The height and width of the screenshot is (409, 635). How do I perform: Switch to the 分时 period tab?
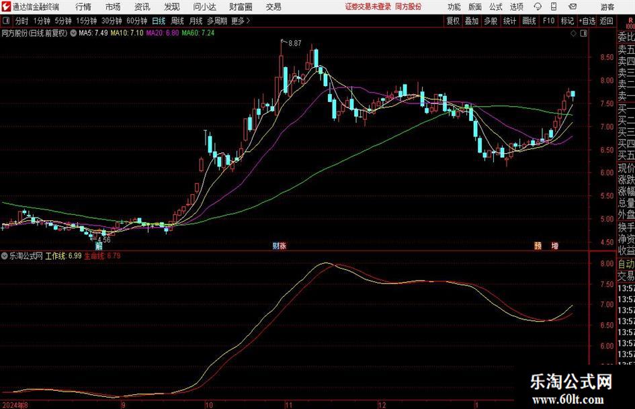tap(22, 21)
